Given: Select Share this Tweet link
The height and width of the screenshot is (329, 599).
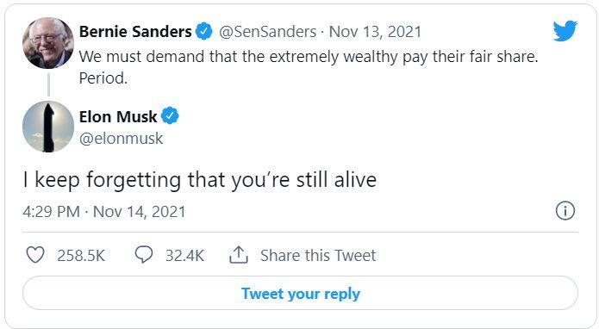Looking at the screenshot, I should (318, 255).
